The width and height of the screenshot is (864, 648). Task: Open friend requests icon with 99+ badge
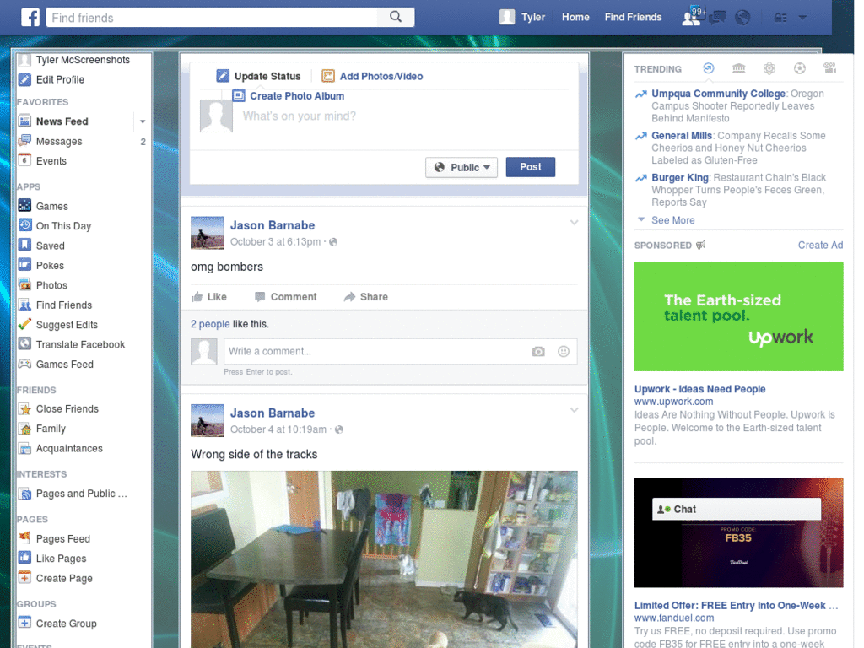692,17
